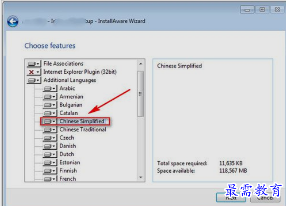The height and width of the screenshot is (206, 286).
Task: Open Danish language install-state dropdown
Action: (50, 146)
